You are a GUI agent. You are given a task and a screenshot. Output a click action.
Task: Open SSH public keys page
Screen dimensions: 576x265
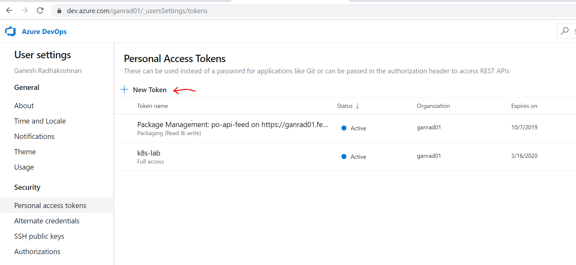(x=39, y=236)
